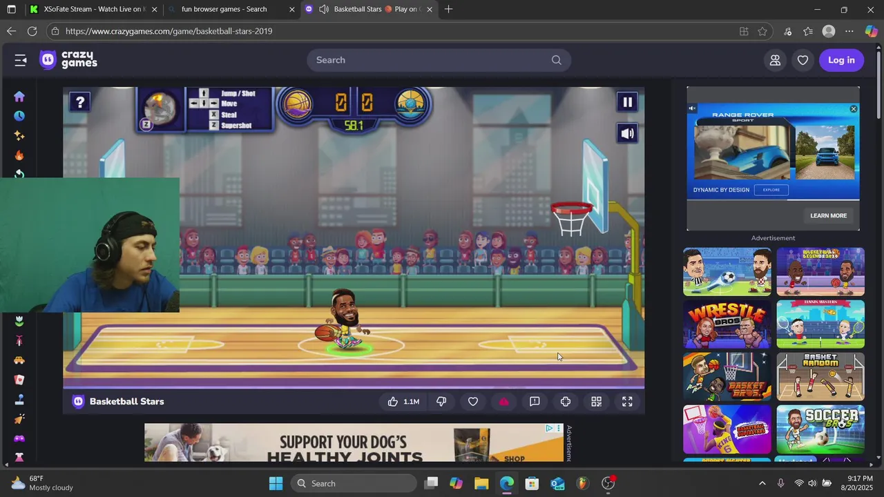This screenshot has width=884, height=497.
Task: Open Copilot in Edge
Action: (871, 31)
